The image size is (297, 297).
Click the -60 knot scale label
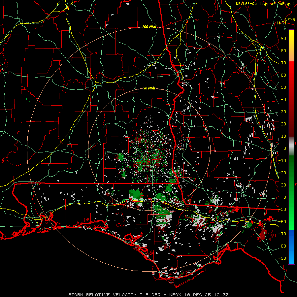[x=282, y=222]
